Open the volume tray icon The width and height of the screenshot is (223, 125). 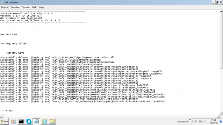pyautogui.click(x=205, y=122)
